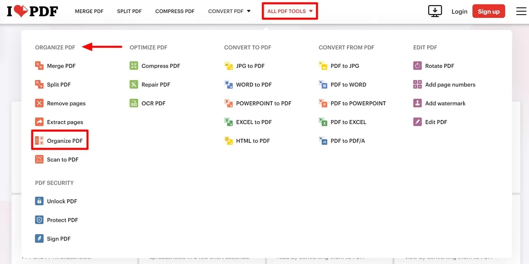Open the Split PDF tool icon
This screenshot has height=264, width=529.
[39, 84]
